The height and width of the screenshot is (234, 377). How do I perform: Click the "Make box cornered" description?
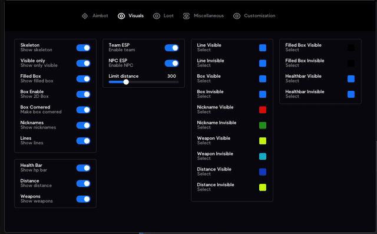click(x=41, y=112)
